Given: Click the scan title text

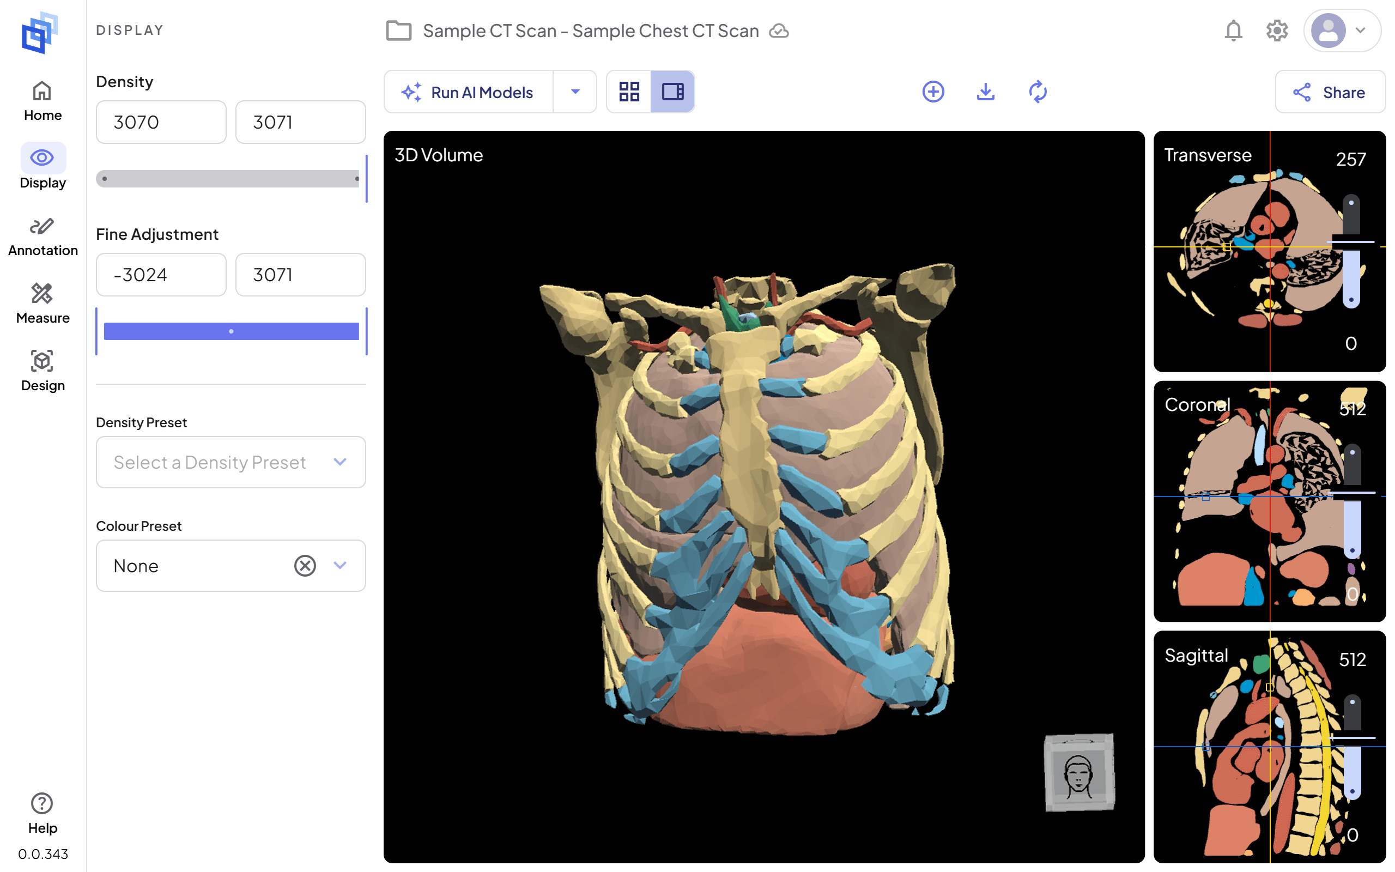Looking at the screenshot, I should (x=591, y=31).
